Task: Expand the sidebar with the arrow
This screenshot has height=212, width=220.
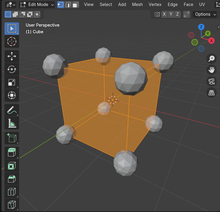Action: coord(218,27)
